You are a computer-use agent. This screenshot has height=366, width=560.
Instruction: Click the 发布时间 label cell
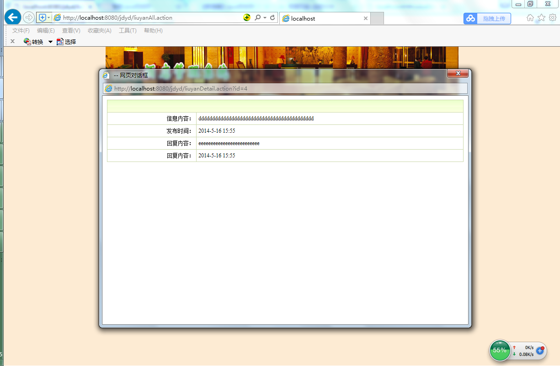152,131
